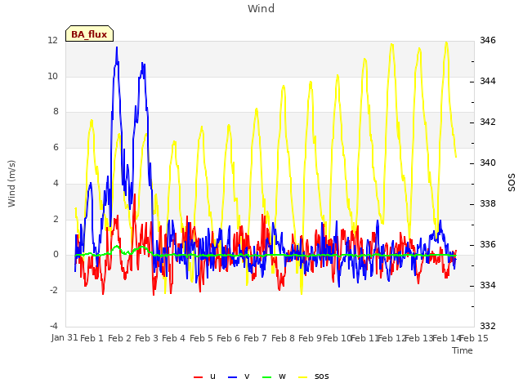Toggle the u series legend label
523x392 pixels.
(212, 376)
